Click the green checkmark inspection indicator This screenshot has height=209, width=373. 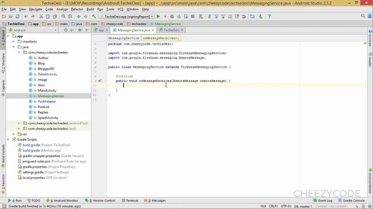[365, 44]
